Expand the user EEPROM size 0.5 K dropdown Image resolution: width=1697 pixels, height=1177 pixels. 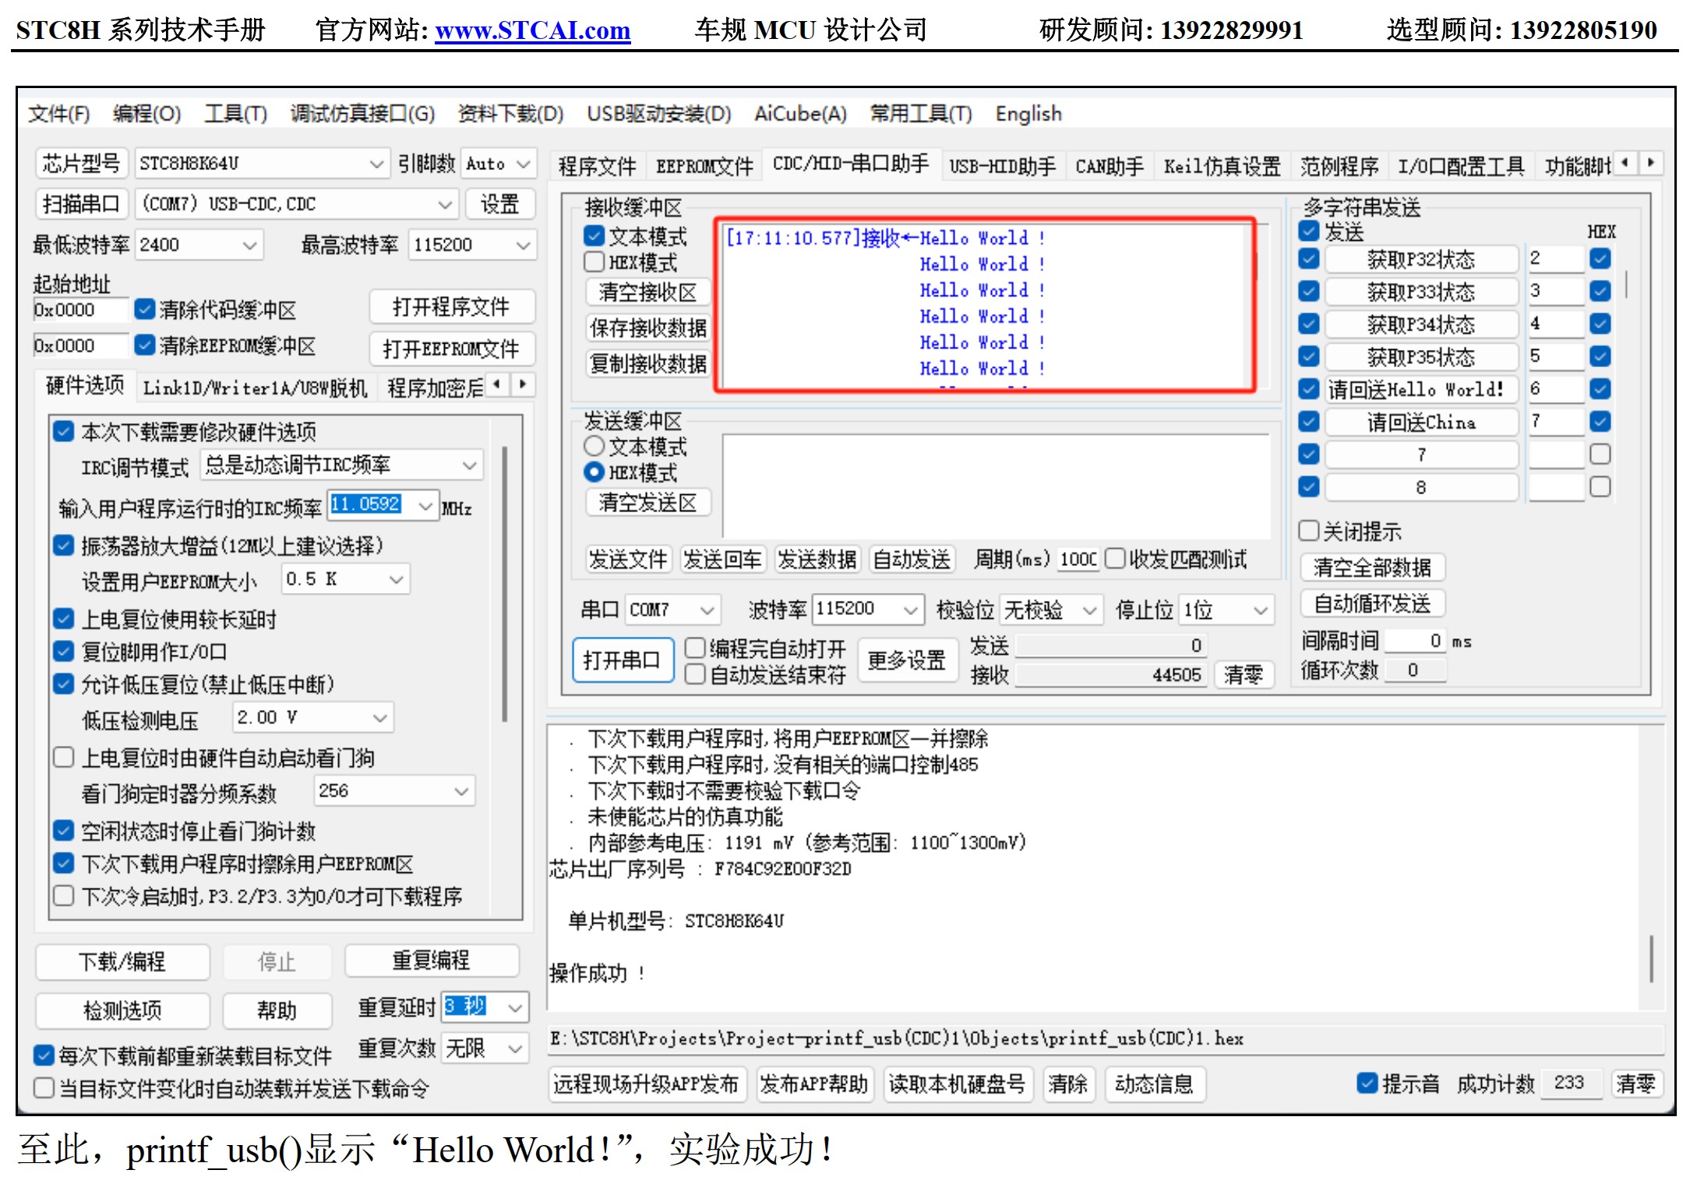[396, 580]
